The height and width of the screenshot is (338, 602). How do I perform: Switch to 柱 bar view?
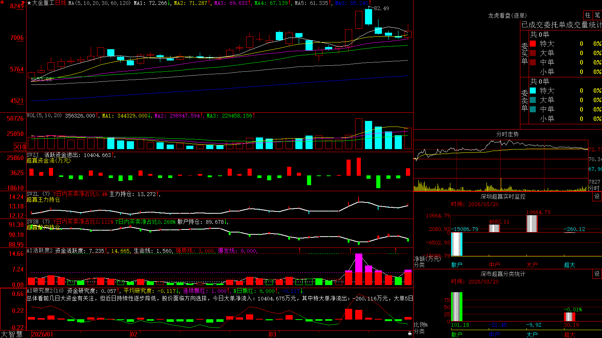point(588,15)
